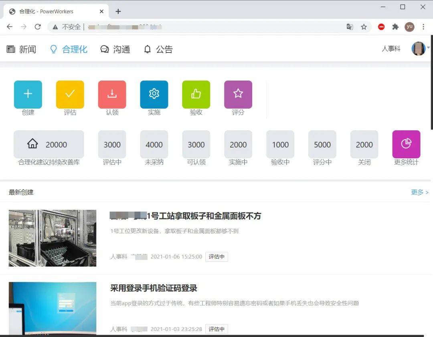Click the timestamp 2021-01-06 15:25:00

[176, 257]
